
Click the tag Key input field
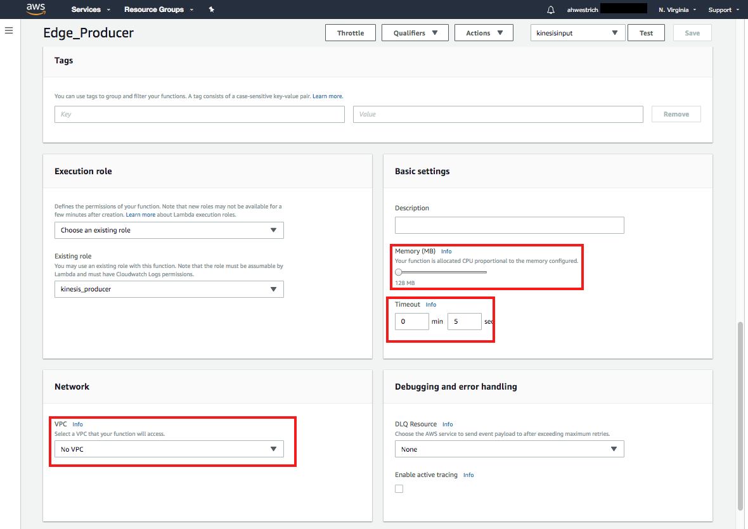[x=200, y=115]
